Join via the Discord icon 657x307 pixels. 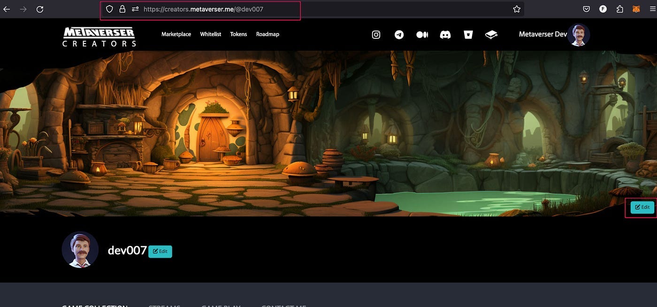[x=445, y=35]
